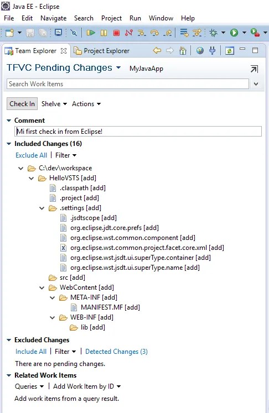Click the Team Explorer Forward arrow
The width and height of the screenshot is (269, 413).
click(x=170, y=50)
